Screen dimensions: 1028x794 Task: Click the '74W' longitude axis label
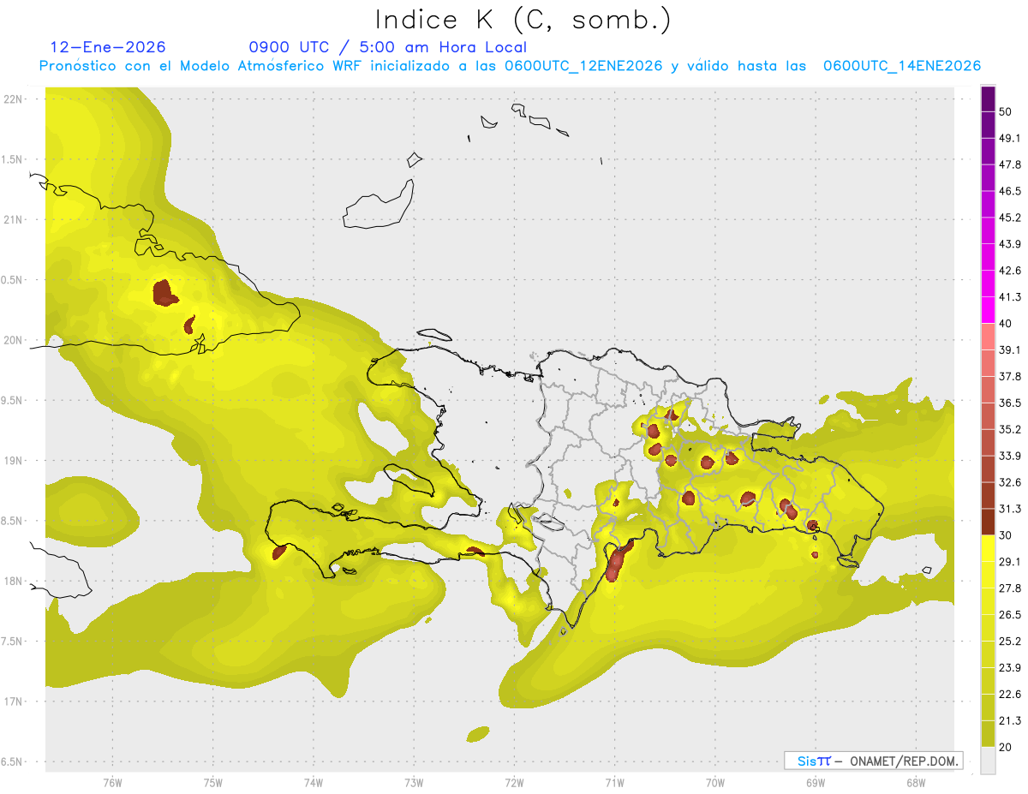click(314, 783)
